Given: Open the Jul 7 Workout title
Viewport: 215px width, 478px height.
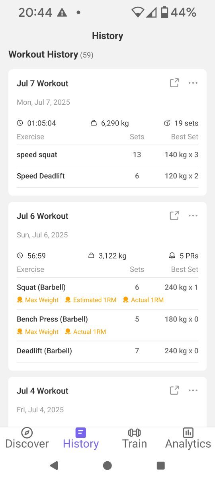Looking at the screenshot, I should click(x=43, y=83).
